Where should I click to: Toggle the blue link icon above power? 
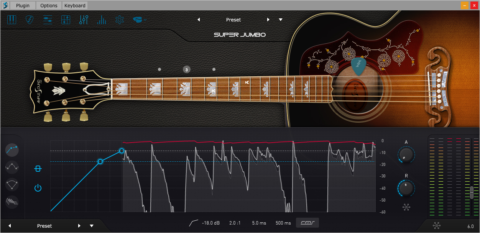pos(38,169)
